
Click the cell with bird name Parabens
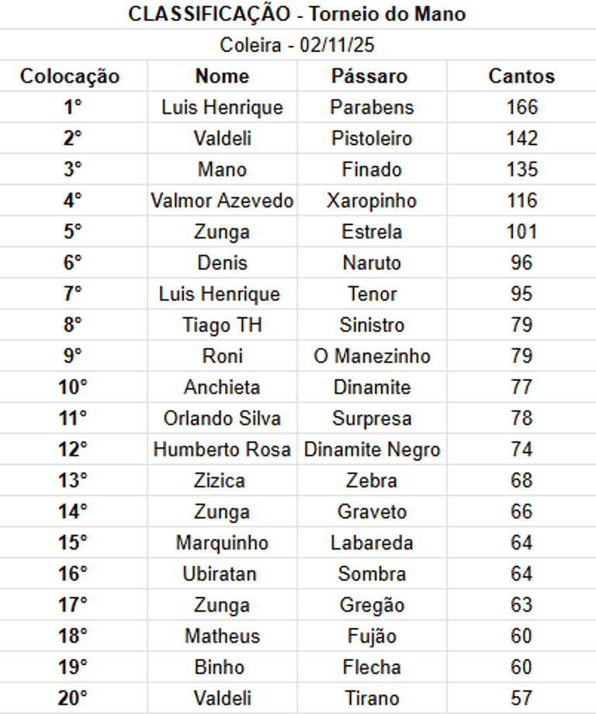click(x=372, y=107)
